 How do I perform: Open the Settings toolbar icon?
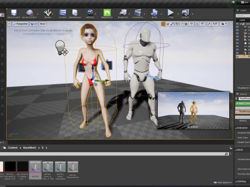click(90, 14)
